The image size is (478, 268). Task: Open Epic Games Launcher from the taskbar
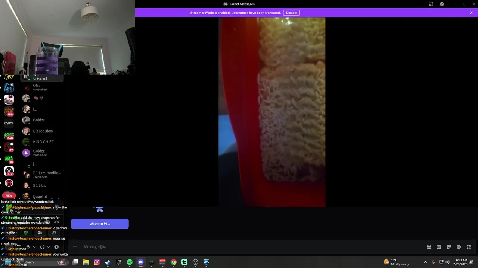pyautogui.click(x=119, y=262)
